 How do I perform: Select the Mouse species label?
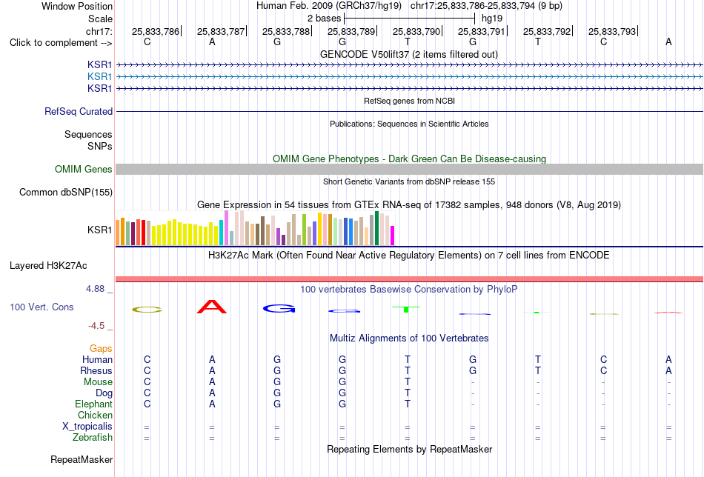[x=98, y=382]
